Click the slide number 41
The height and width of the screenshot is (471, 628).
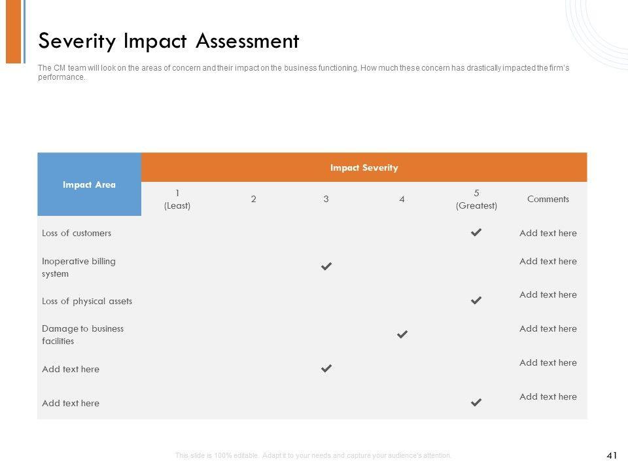pos(612,455)
